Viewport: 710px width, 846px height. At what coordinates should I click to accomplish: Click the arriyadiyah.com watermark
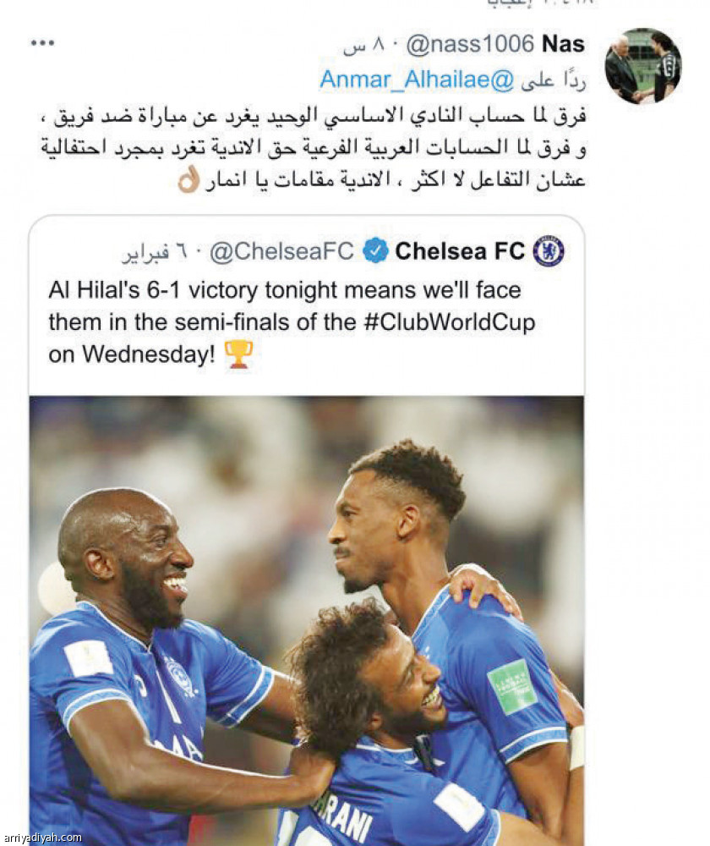click(42, 838)
